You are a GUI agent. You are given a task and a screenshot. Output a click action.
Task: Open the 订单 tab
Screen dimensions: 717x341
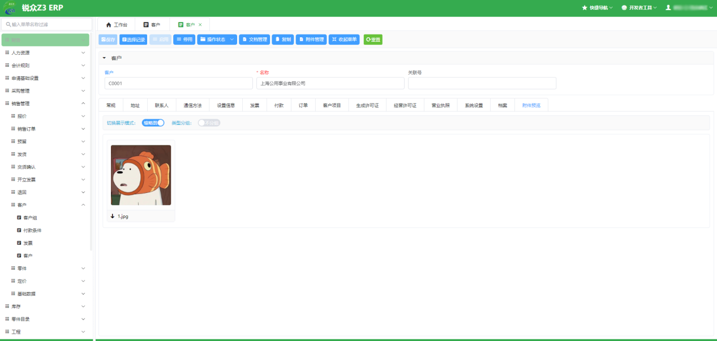[303, 106]
